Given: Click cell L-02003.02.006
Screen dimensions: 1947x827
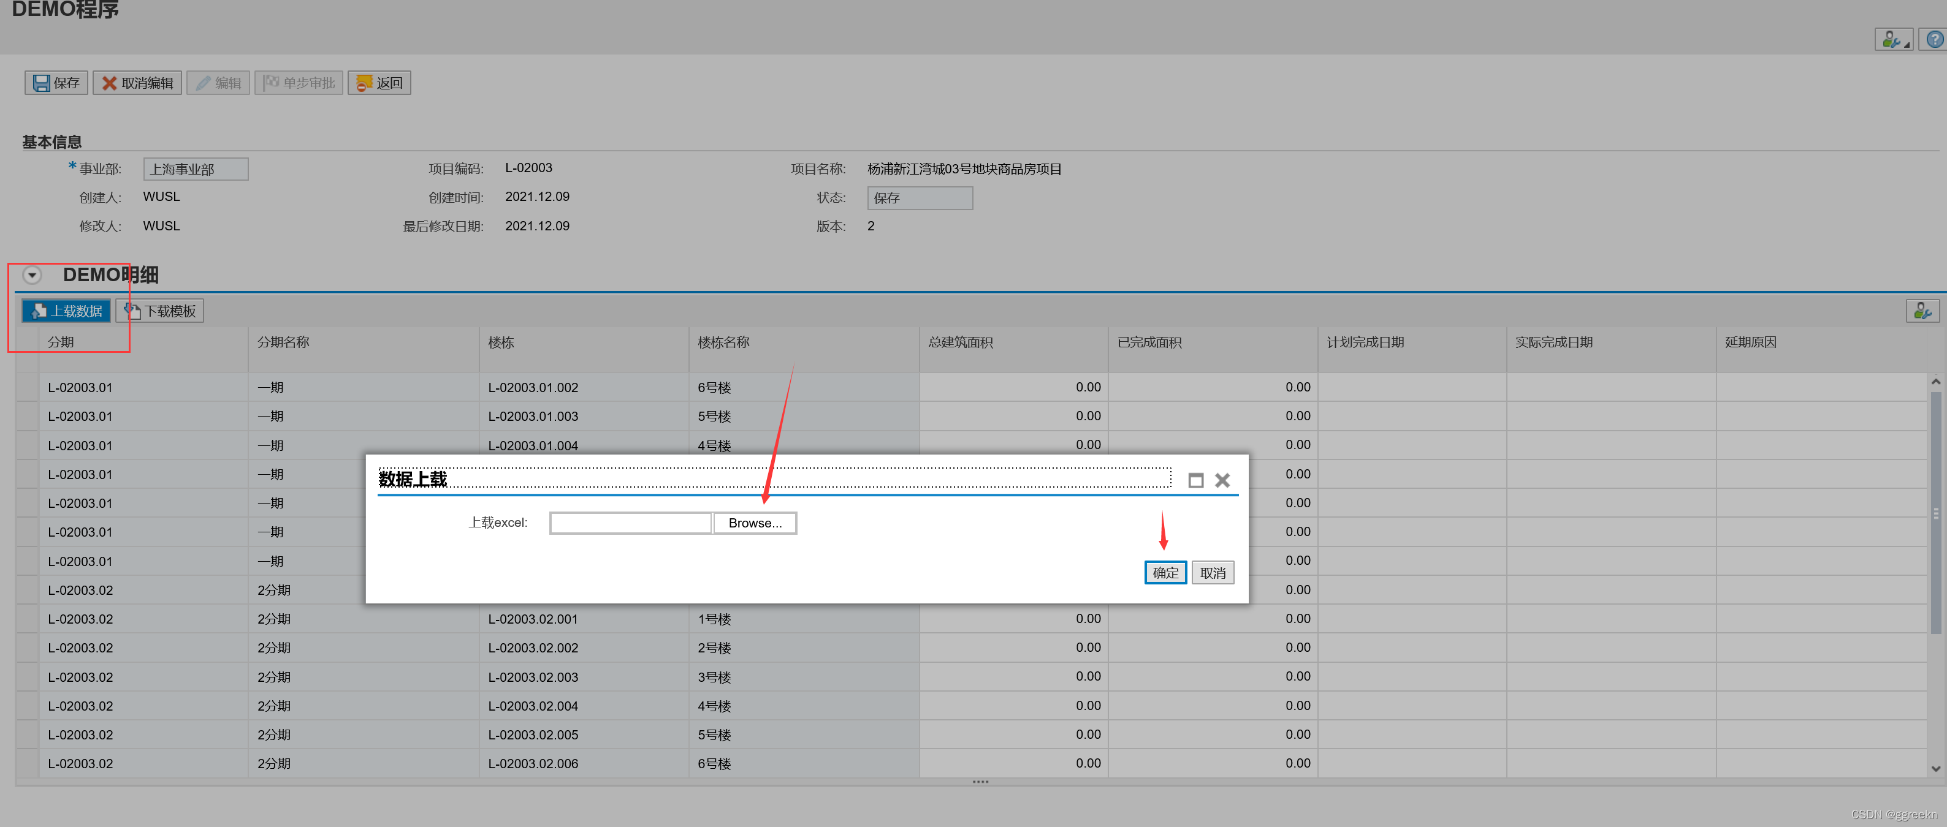Looking at the screenshot, I should point(584,763).
